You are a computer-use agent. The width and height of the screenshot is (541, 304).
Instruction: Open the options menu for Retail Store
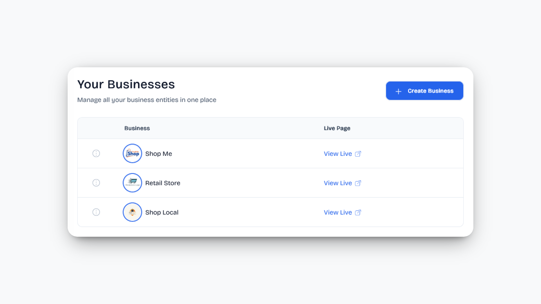pyautogui.click(x=96, y=183)
